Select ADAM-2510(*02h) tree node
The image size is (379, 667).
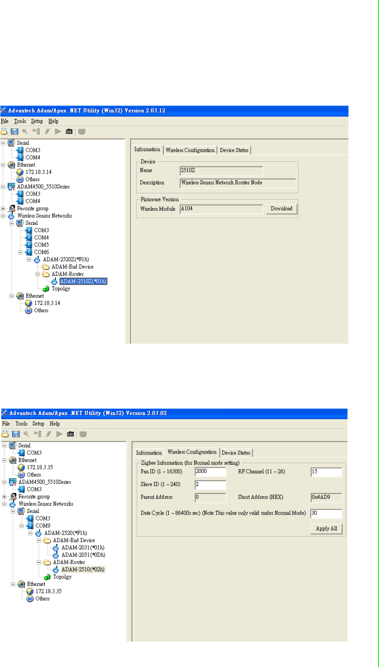click(x=83, y=570)
